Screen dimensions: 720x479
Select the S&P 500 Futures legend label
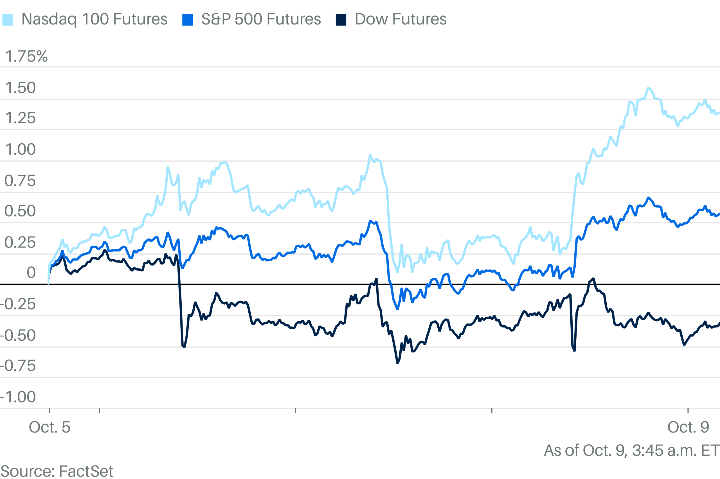pyautogui.click(x=261, y=19)
